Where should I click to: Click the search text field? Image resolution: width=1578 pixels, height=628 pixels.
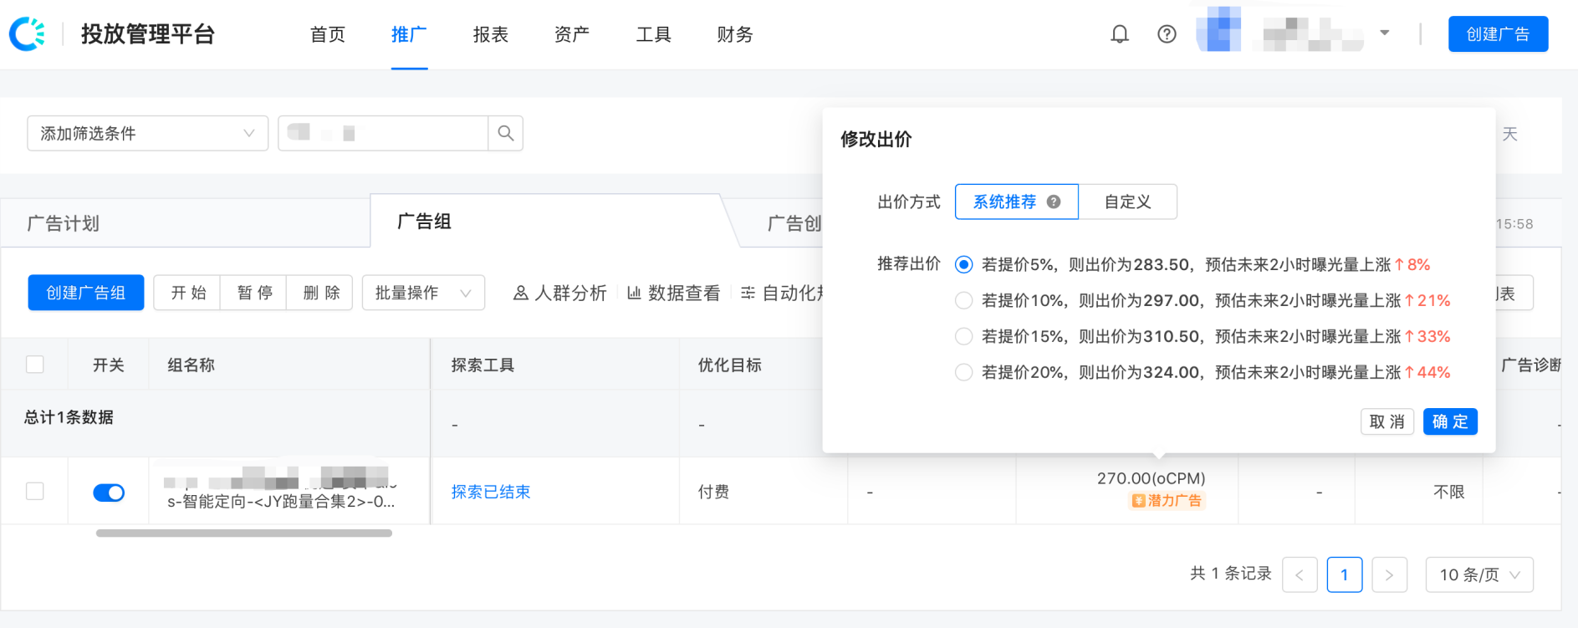click(383, 133)
